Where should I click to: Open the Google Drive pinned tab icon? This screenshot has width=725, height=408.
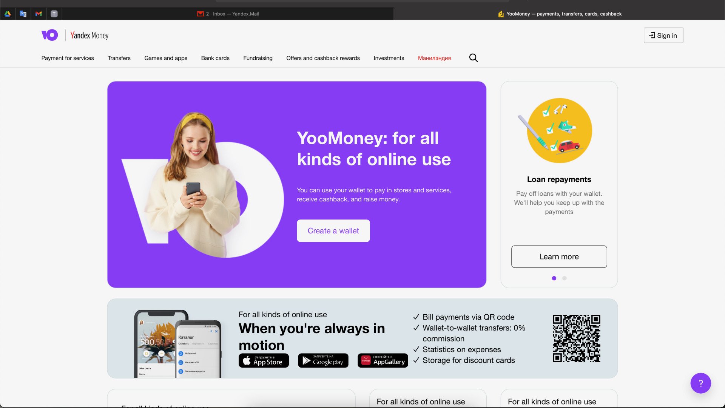pyautogui.click(x=8, y=14)
